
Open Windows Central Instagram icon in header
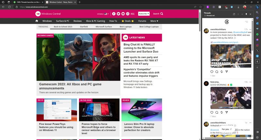pyautogui.click(x=128, y=14)
